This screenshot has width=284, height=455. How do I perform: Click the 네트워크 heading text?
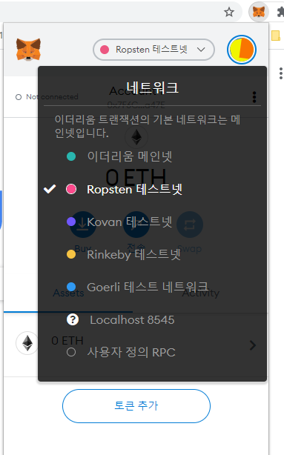pos(152,87)
